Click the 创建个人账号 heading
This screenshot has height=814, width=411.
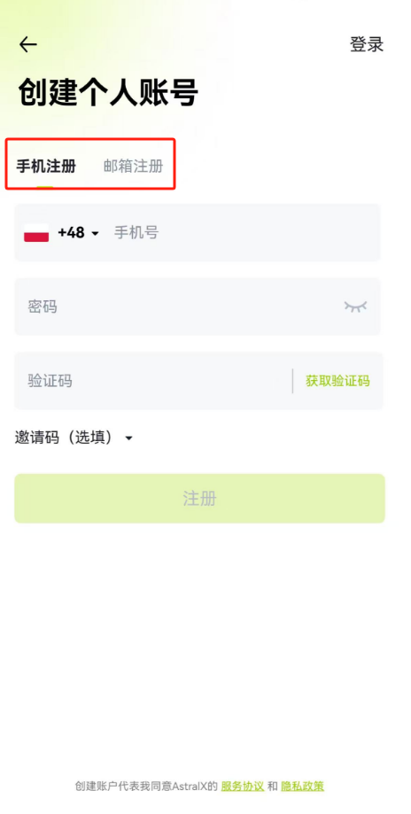point(108,93)
